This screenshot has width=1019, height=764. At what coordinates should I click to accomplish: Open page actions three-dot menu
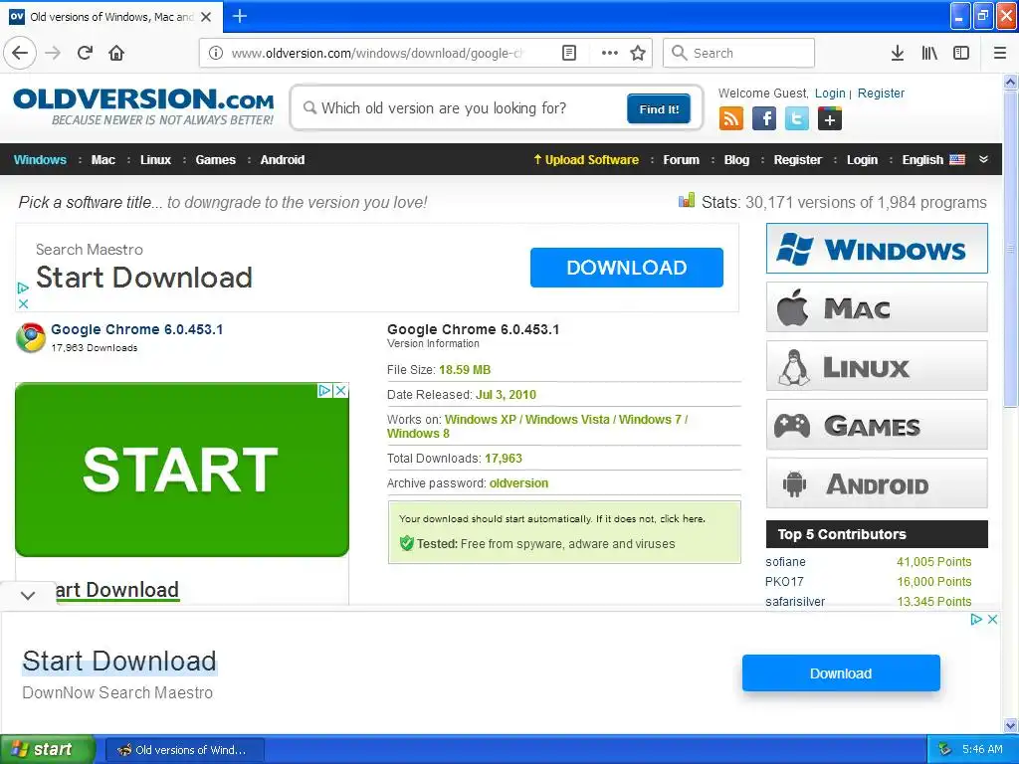[x=610, y=53]
